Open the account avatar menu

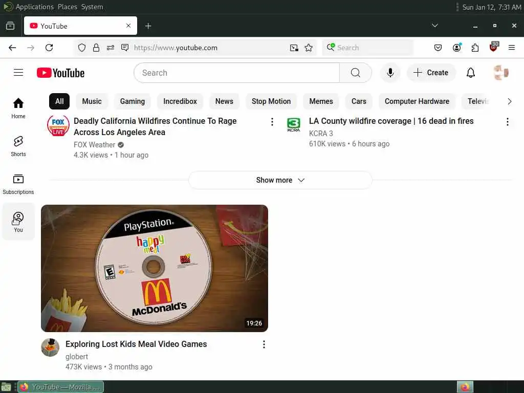click(x=501, y=73)
